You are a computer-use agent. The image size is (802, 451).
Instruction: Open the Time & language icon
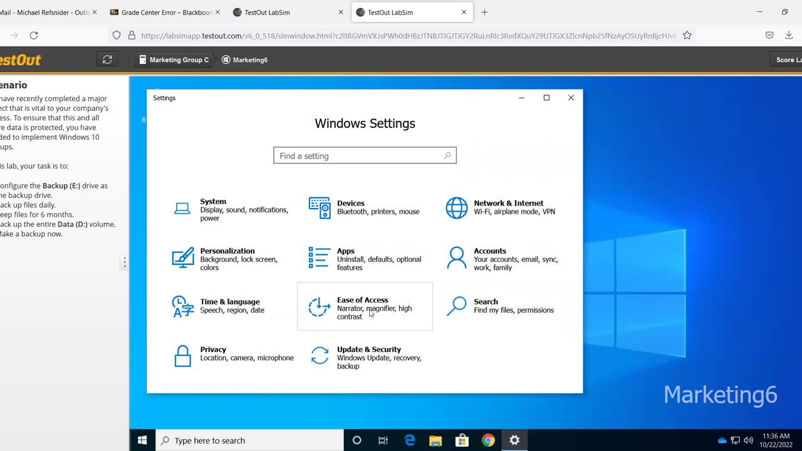[x=183, y=306]
